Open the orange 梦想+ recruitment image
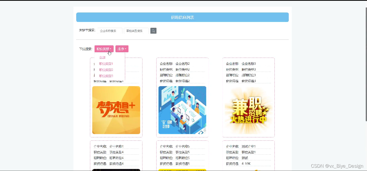This screenshot has width=367, height=171. pyautogui.click(x=116, y=110)
